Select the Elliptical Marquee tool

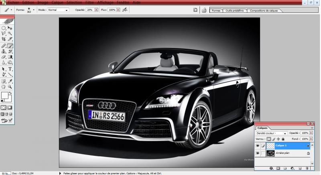tap(4, 28)
